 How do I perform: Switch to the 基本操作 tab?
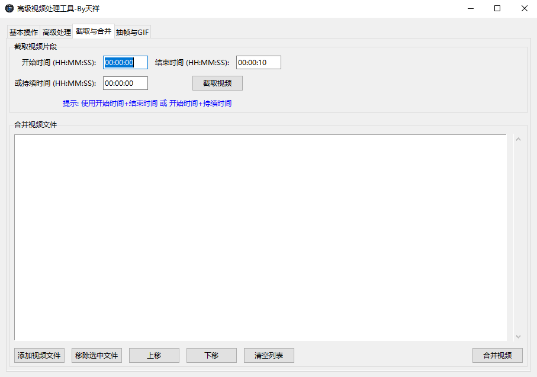24,32
